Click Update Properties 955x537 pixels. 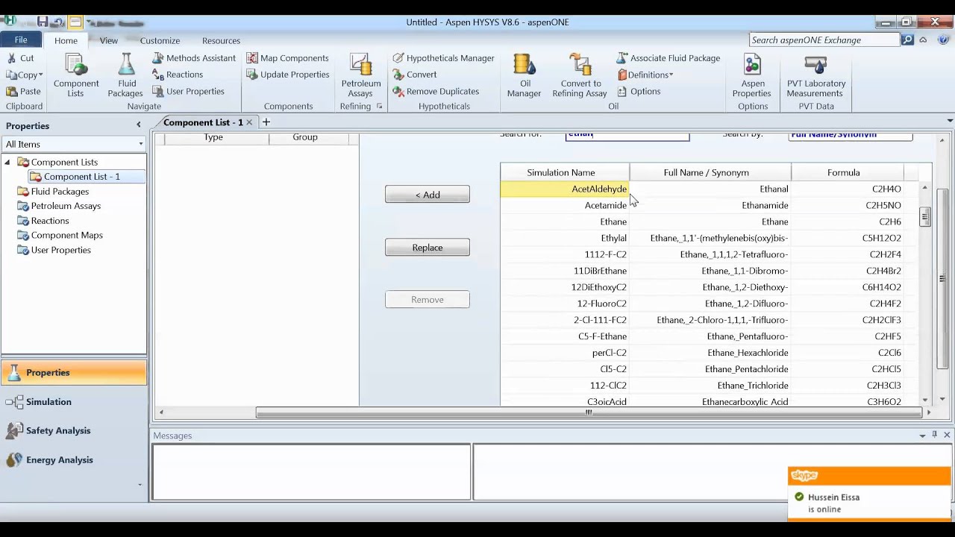(288, 75)
